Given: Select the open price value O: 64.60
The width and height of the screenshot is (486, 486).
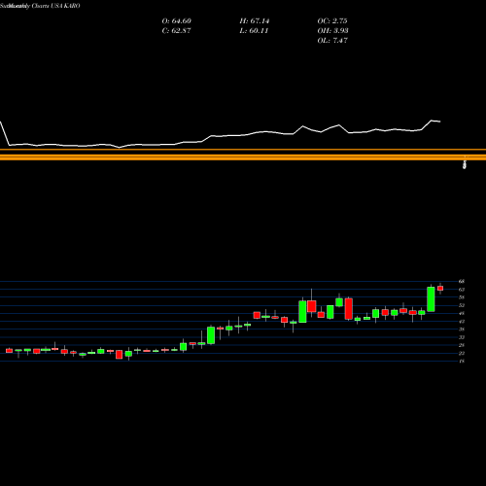Looking at the screenshot, I should coord(177,21).
